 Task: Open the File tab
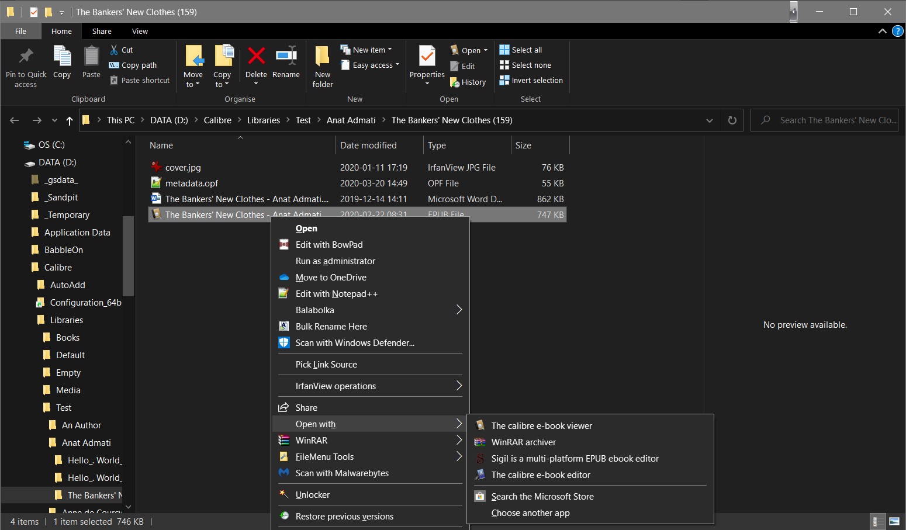click(20, 31)
